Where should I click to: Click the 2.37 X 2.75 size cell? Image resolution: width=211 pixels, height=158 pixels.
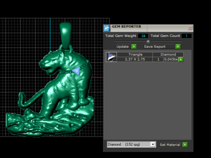pos(135,59)
